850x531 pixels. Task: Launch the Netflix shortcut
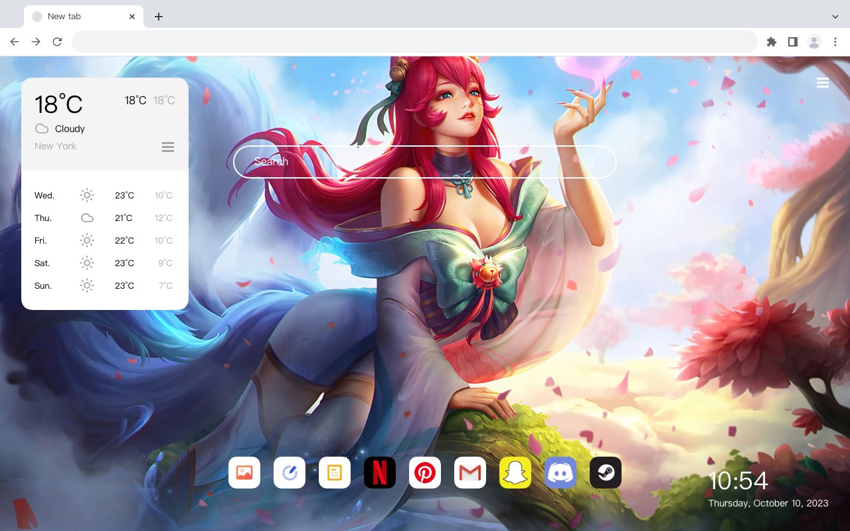click(x=380, y=473)
